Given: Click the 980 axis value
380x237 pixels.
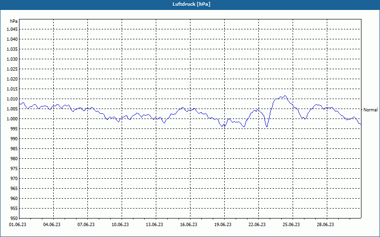Looking at the screenshot, I should (x=14, y=159).
